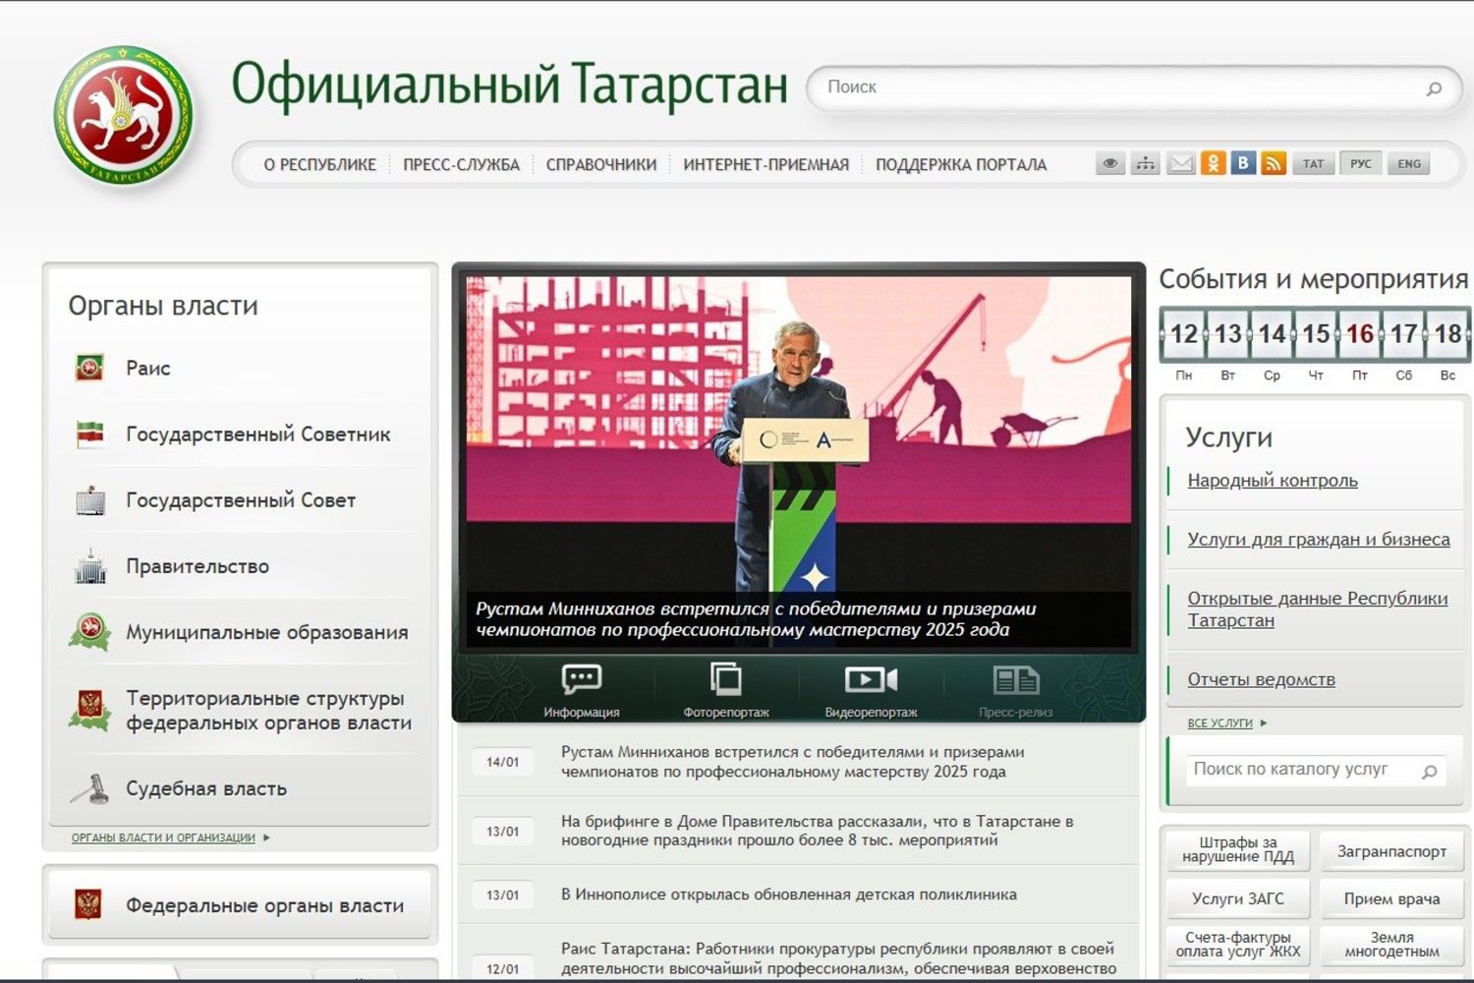The height and width of the screenshot is (983, 1474).
Task: Switch language to TAT
Action: 1313,163
